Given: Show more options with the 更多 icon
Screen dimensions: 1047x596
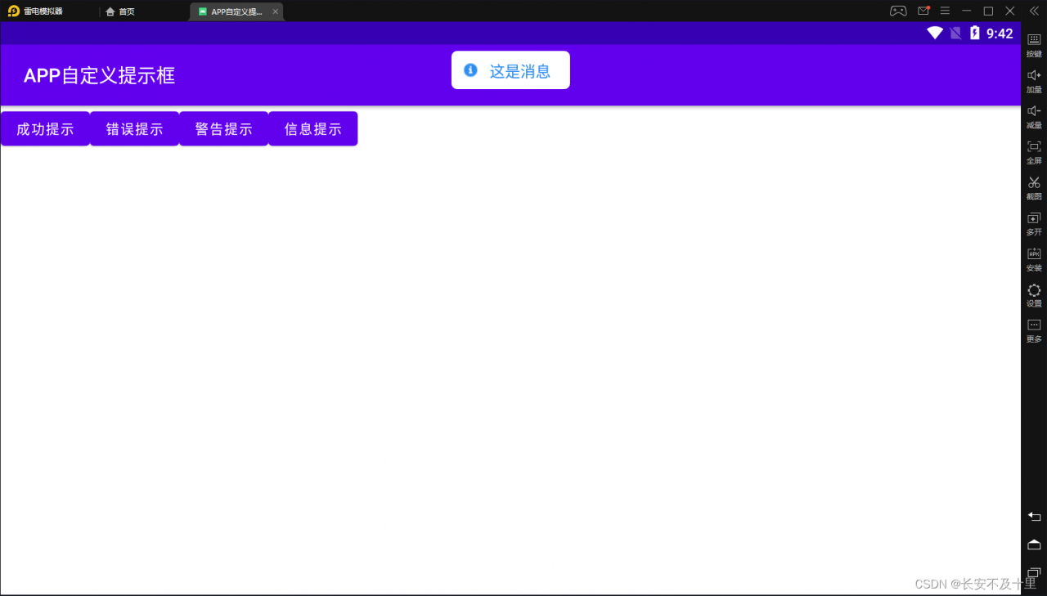Looking at the screenshot, I should pos(1033,330).
